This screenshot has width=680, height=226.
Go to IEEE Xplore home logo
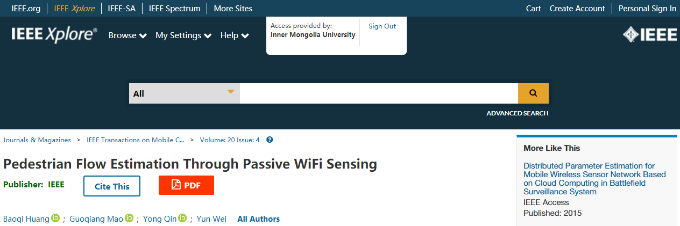(x=54, y=35)
